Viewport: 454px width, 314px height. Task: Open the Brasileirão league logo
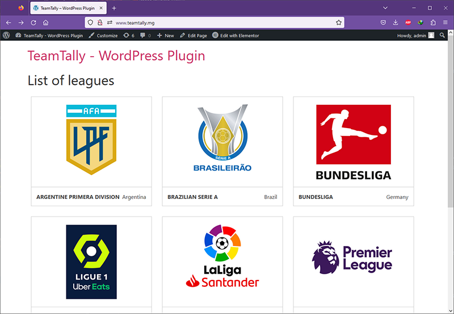coord(222,138)
